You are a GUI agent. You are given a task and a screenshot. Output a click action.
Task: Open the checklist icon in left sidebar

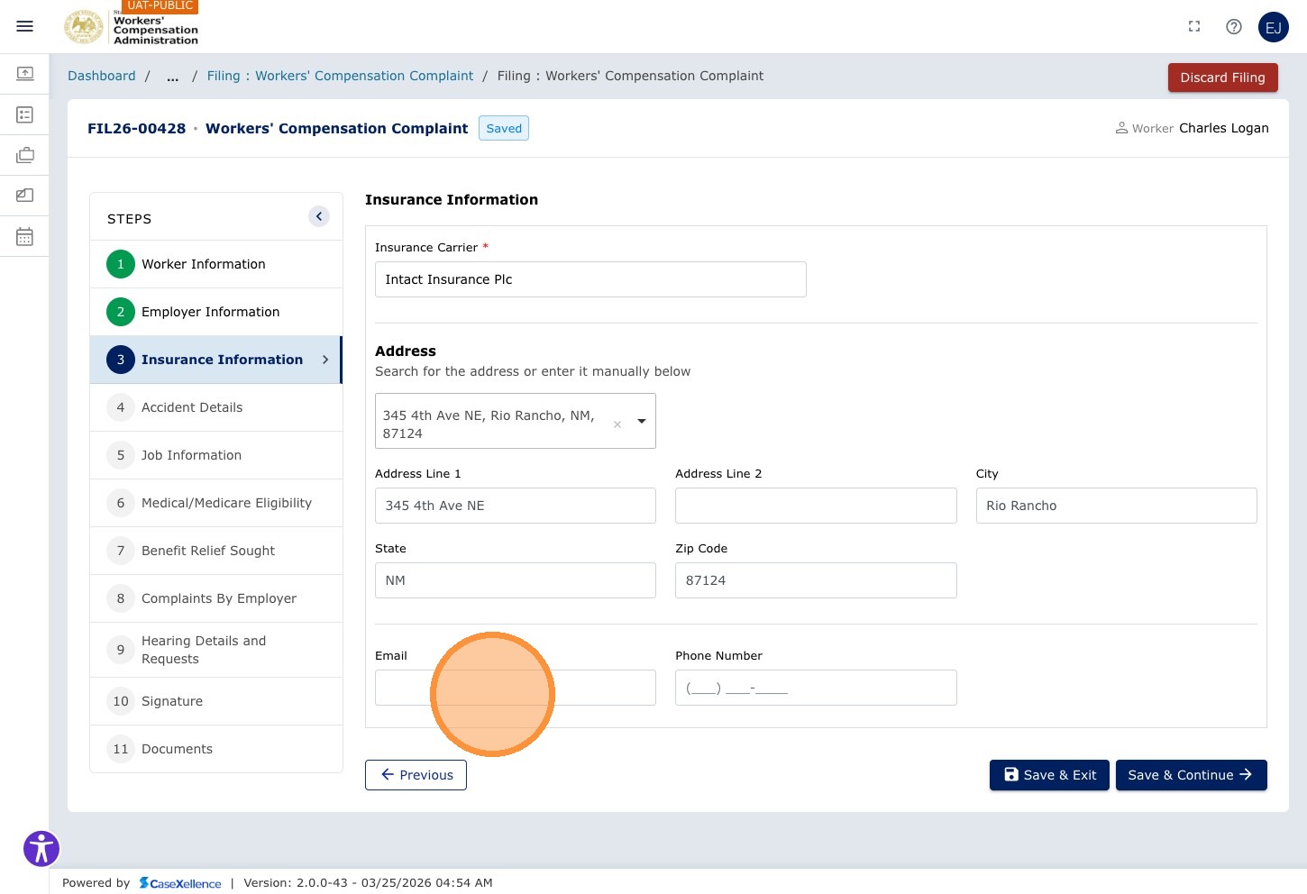point(25,114)
